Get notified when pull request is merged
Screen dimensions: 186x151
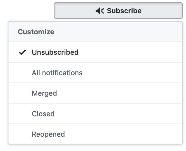[44, 93]
